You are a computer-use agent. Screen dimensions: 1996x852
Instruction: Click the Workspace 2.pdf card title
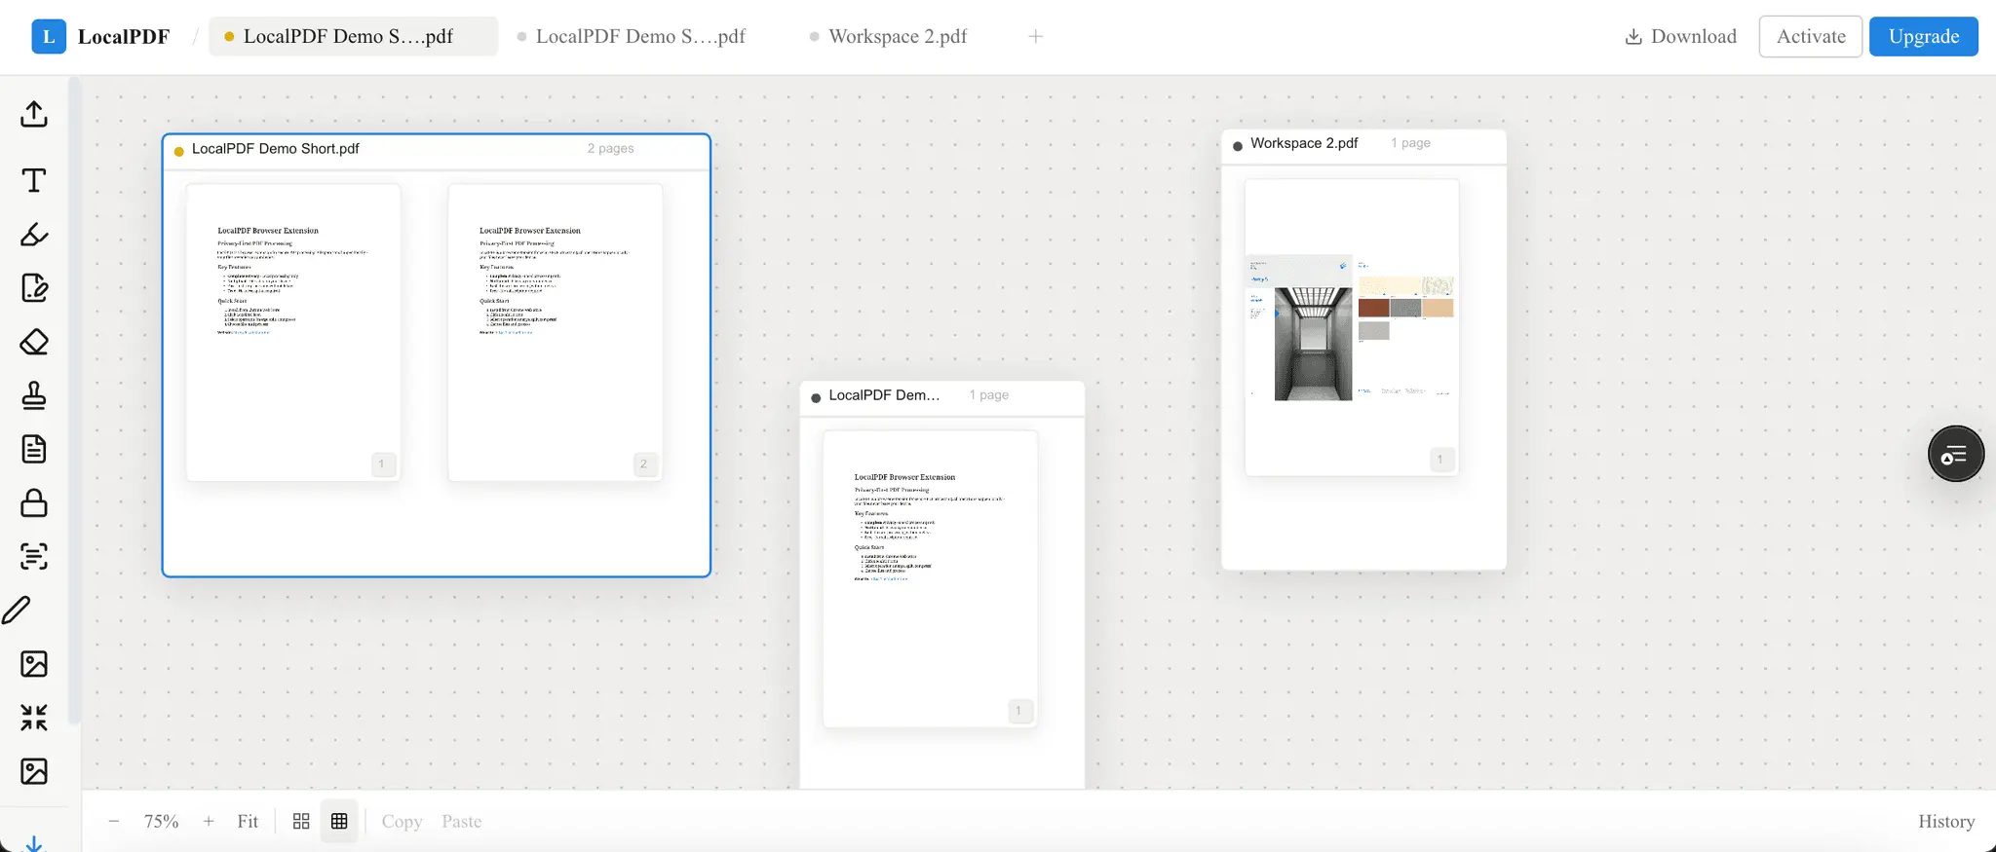coord(1304,142)
